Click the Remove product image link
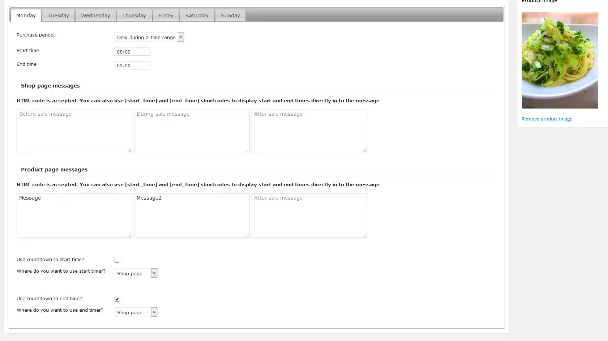 547,119
